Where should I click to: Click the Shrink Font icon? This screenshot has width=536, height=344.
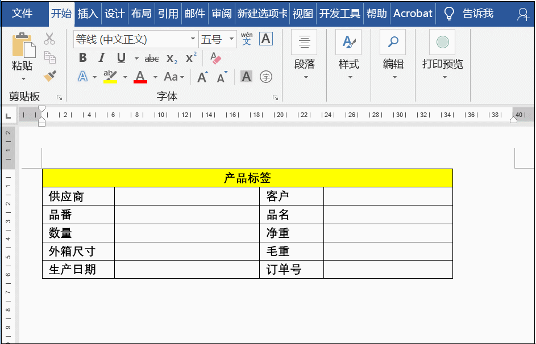tap(222, 77)
